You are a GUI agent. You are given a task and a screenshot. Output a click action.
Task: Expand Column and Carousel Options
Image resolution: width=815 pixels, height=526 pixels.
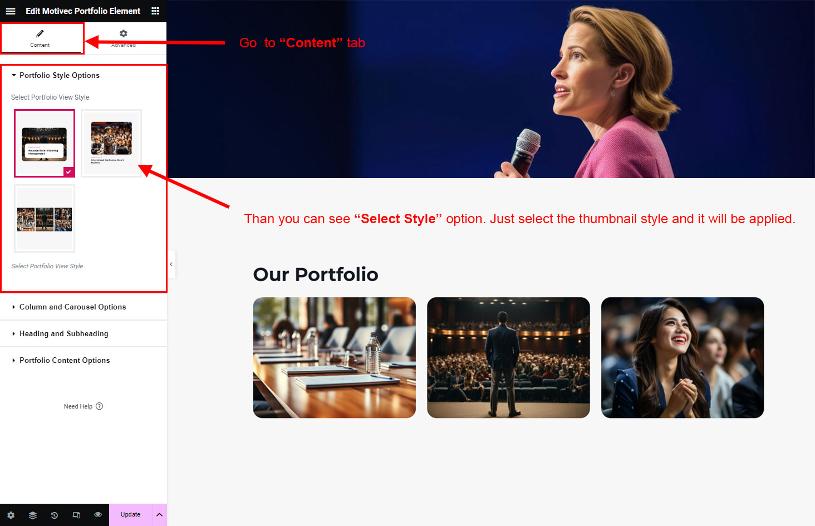click(x=72, y=307)
